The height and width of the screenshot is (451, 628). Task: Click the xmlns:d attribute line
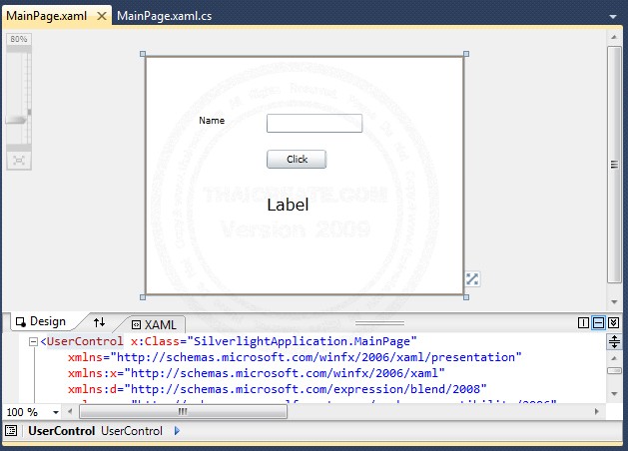pyautogui.click(x=278, y=389)
